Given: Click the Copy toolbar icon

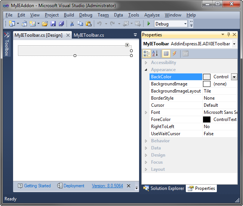Looking at the screenshot, I should pos(80,24).
